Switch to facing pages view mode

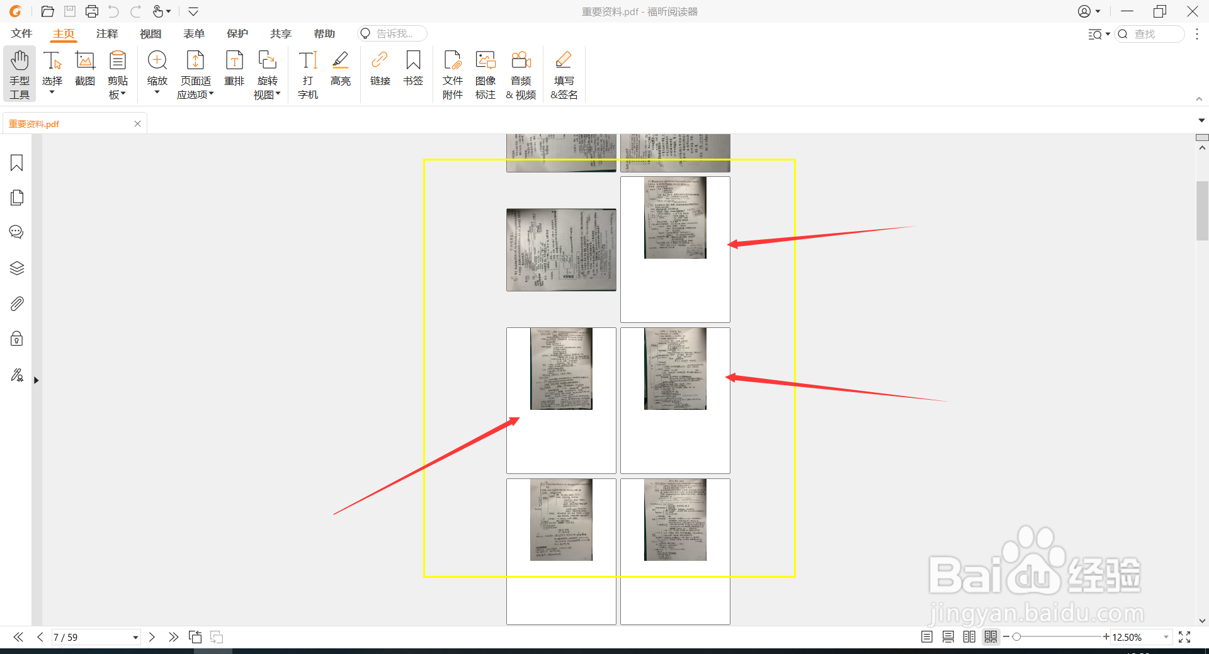[x=970, y=637]
